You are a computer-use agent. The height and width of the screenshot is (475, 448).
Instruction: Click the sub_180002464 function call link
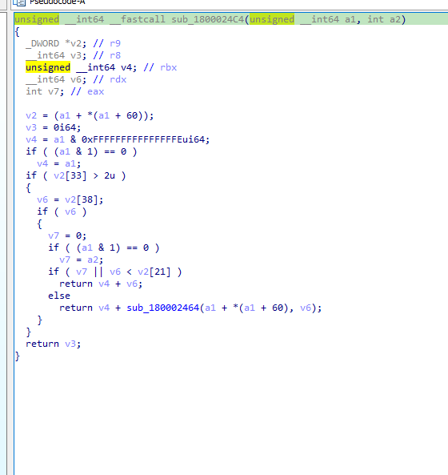162,308
